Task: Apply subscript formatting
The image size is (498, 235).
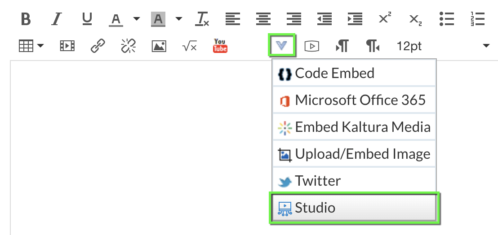Action: (x=416, y=20)
